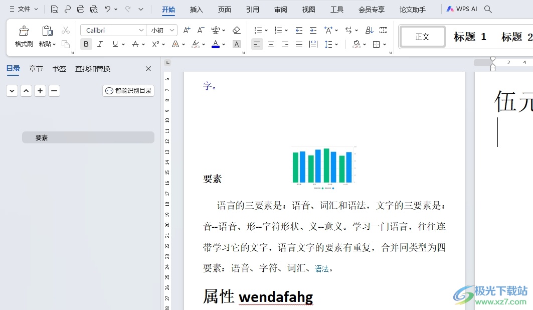Set Center alignment paragraph
The height and width of the screenshot is (310, 533).
coord(271,44)
